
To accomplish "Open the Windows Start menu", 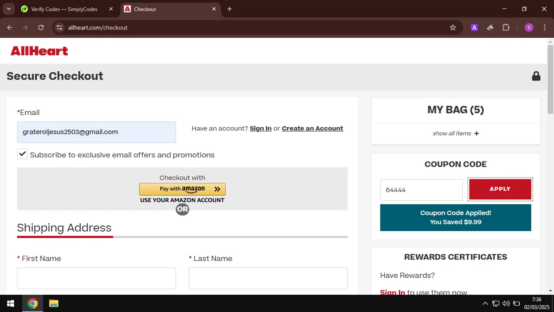I will pos(10,303).
